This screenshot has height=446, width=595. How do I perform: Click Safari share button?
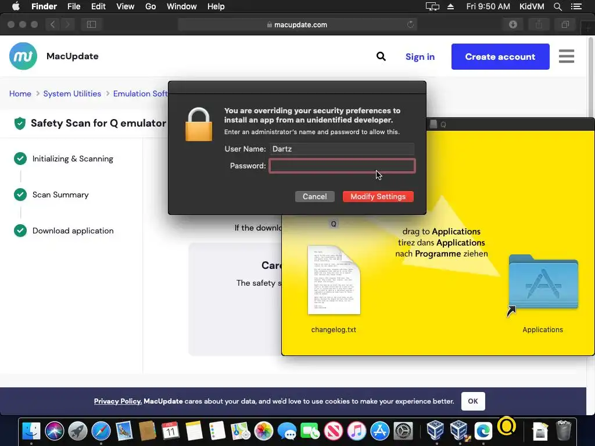pos(539,24)
